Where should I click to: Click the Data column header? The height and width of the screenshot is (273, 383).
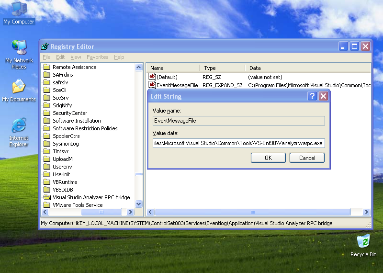(x=255, y=68)
